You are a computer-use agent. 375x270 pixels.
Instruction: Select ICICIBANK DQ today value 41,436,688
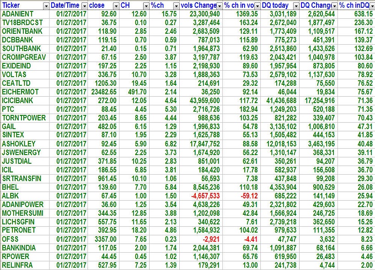[282, 100]
